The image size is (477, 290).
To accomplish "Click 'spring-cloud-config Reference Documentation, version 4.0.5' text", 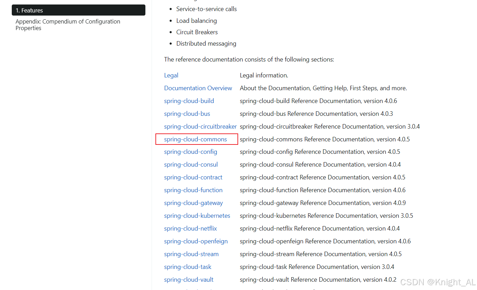I will click(320, 152).
